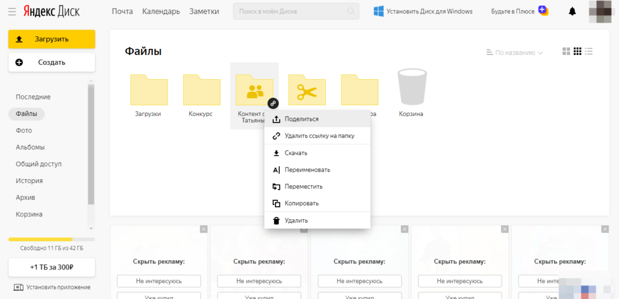Click the Yandex Plus icon
Viewport: 619px width, 299px height.
[543, 11]
